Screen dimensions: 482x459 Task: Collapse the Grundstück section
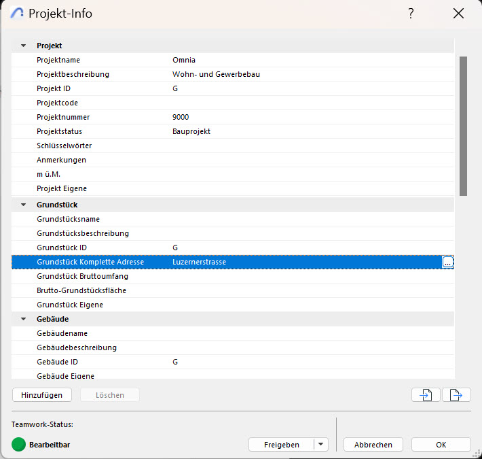click(23, 205)
